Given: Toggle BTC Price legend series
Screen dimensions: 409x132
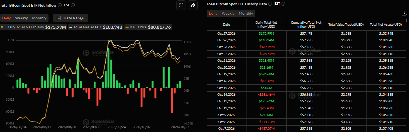Looking at the screenshot, I should click(148, 27).
